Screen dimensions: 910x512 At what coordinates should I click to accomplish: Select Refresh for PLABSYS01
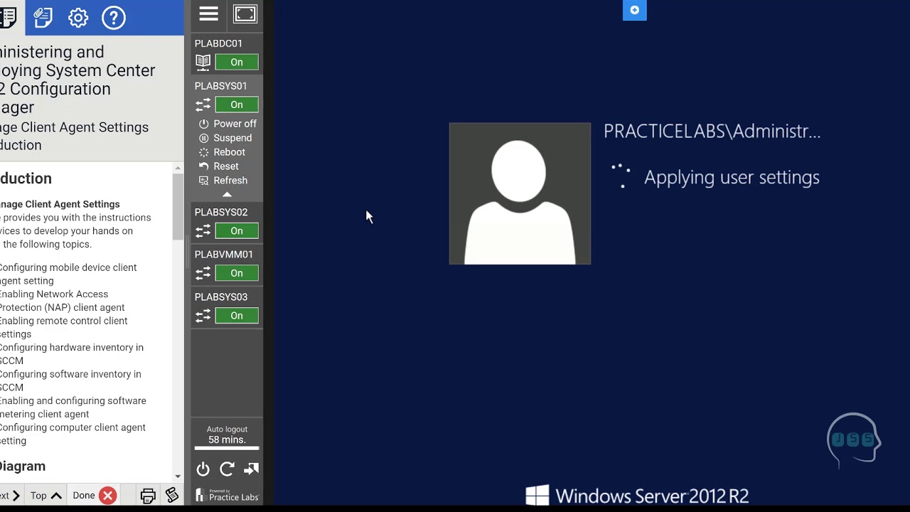pos(223,181)
